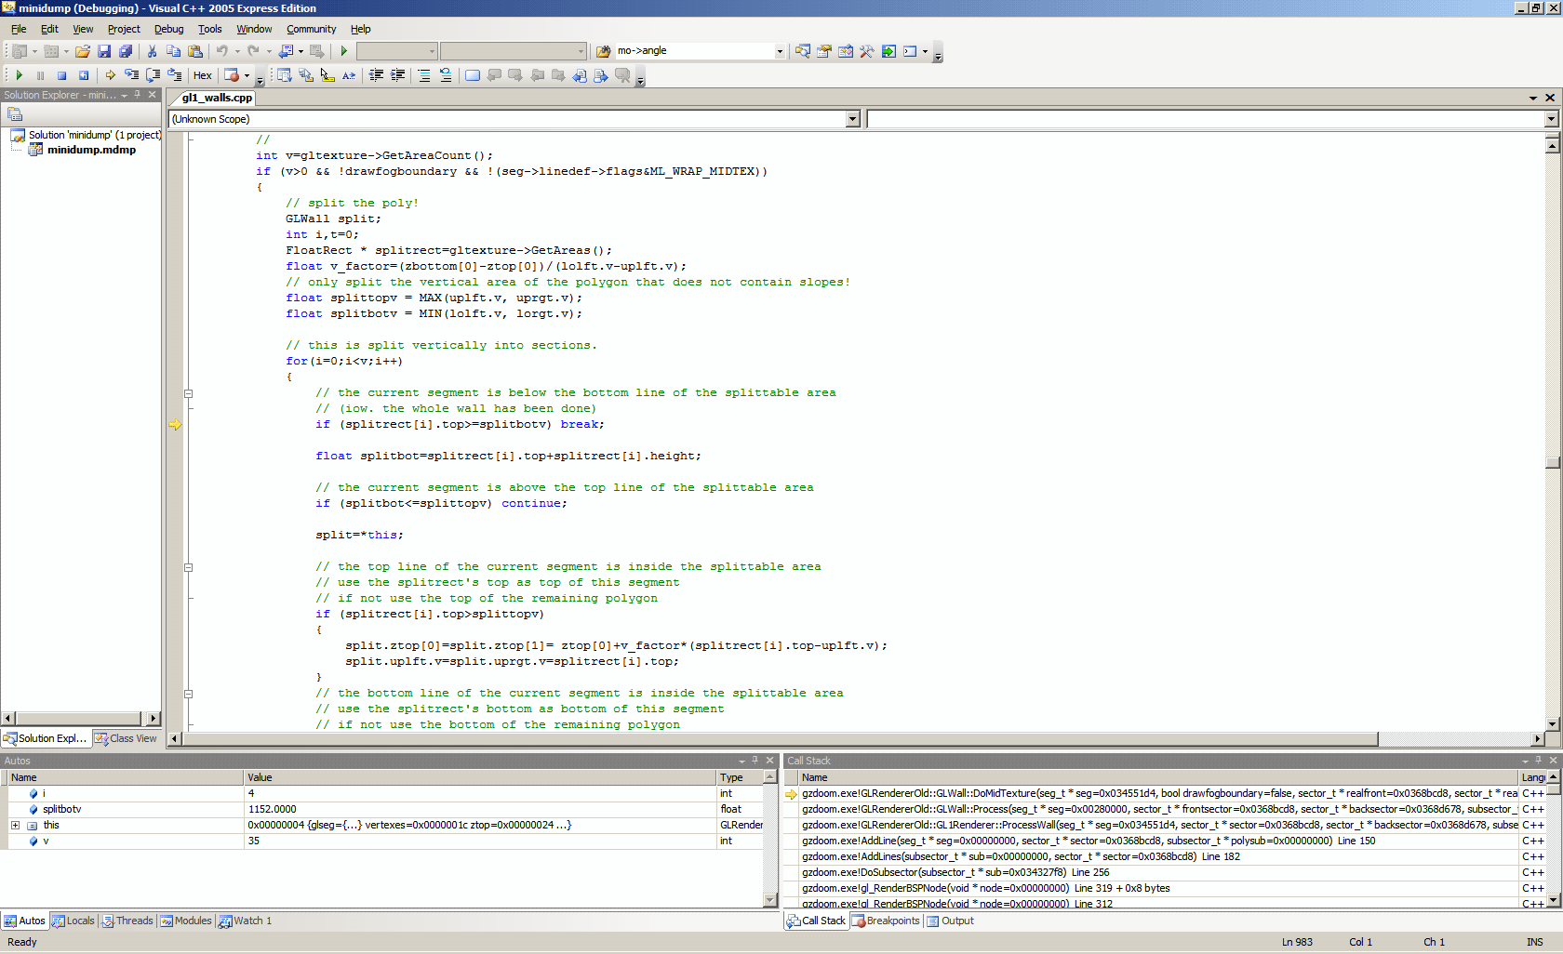Click the Step Over icon

154,75
